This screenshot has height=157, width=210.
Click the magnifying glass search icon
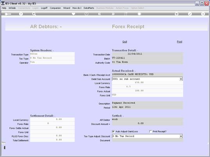(x=34, y=14)
